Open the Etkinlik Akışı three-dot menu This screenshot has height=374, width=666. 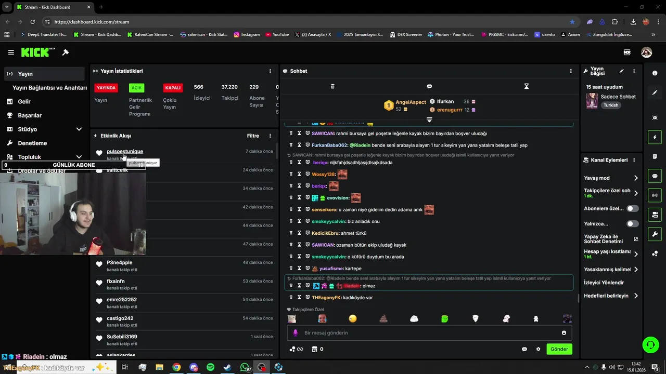point(270,136)
